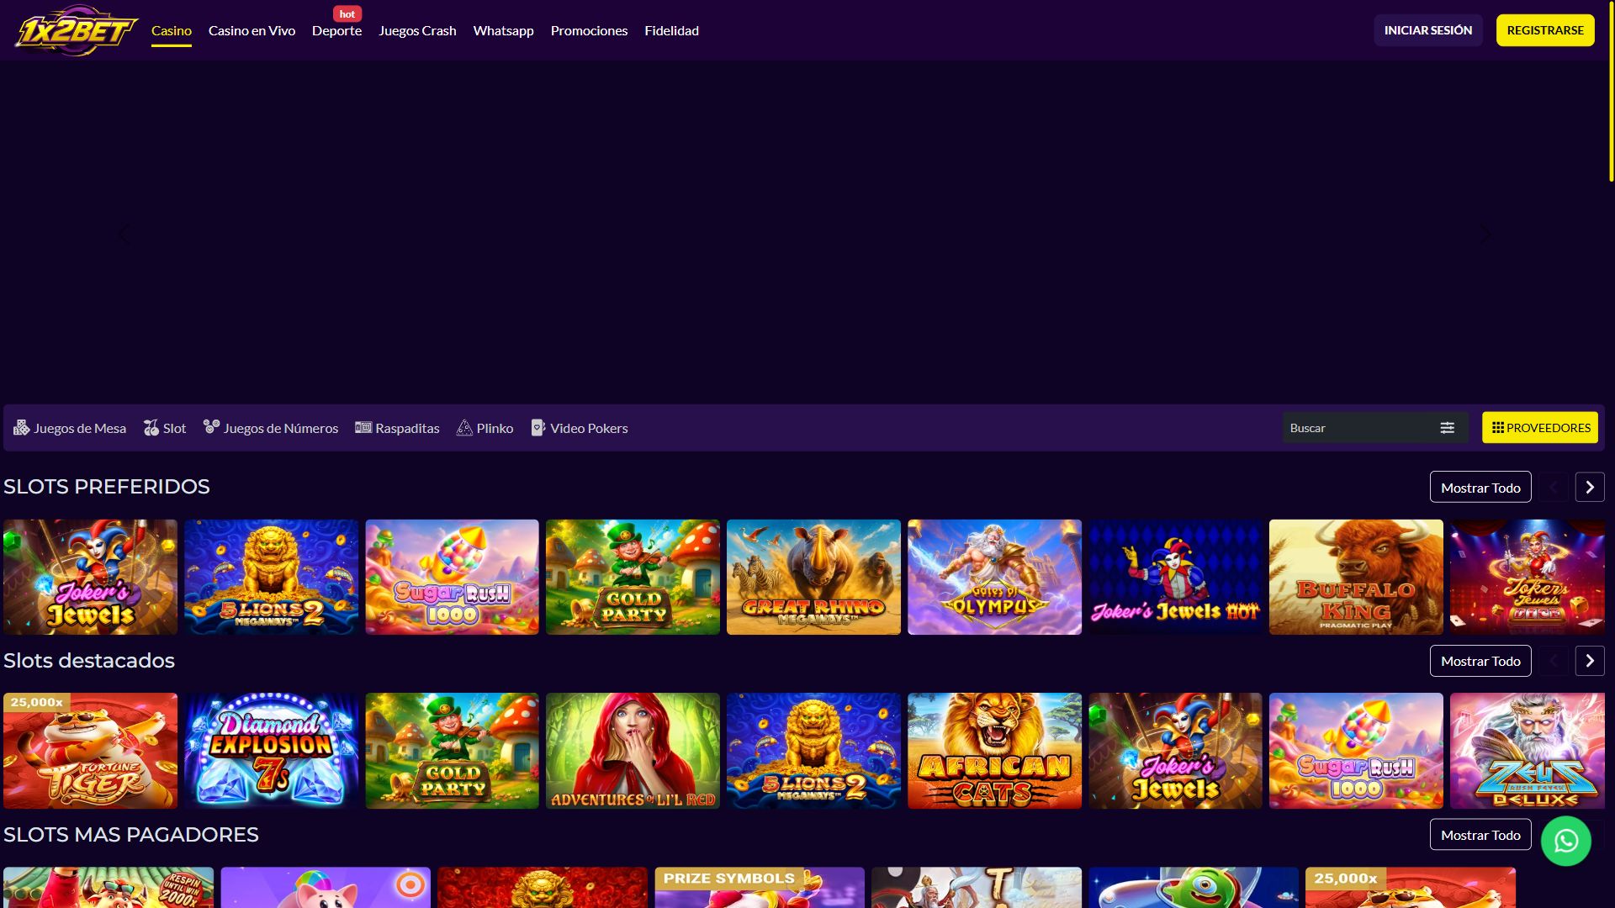Advance Slots Preferidos carousel with right chevron

tap(1590, 488)
